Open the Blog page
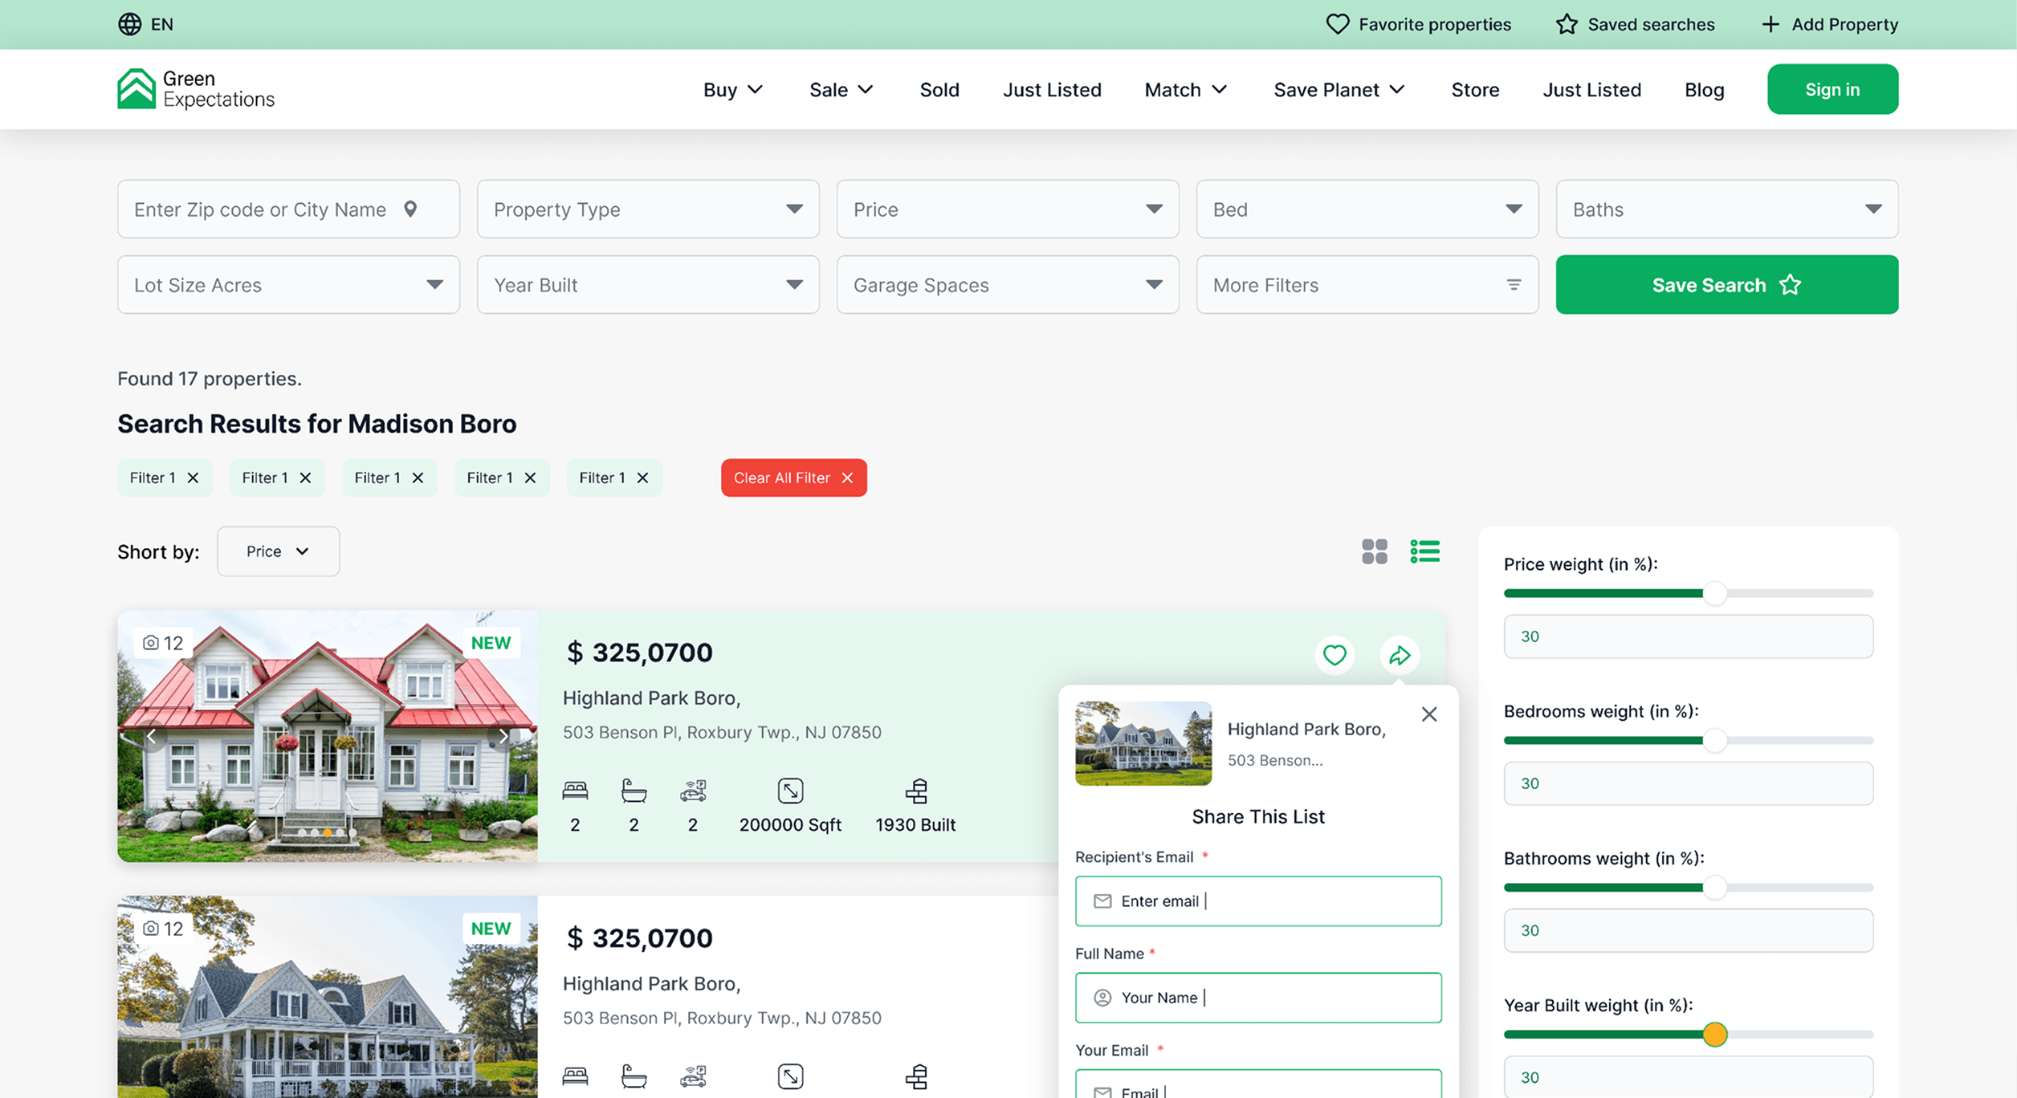 tap(1704, 90)
